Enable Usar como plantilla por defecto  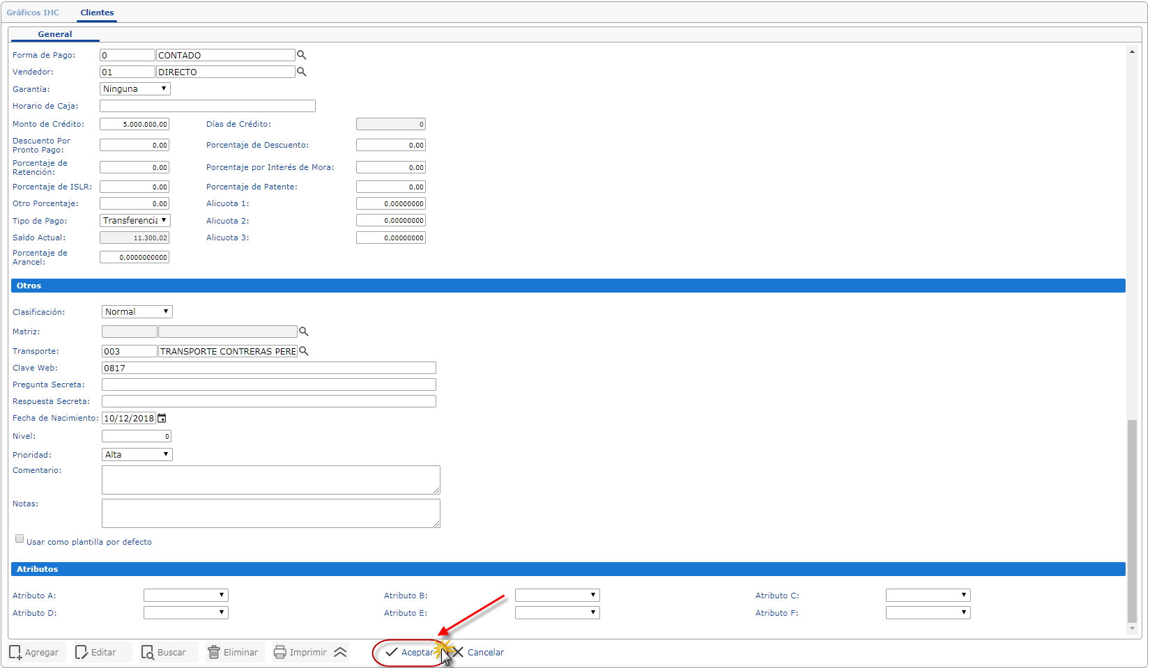click(20, 539)
